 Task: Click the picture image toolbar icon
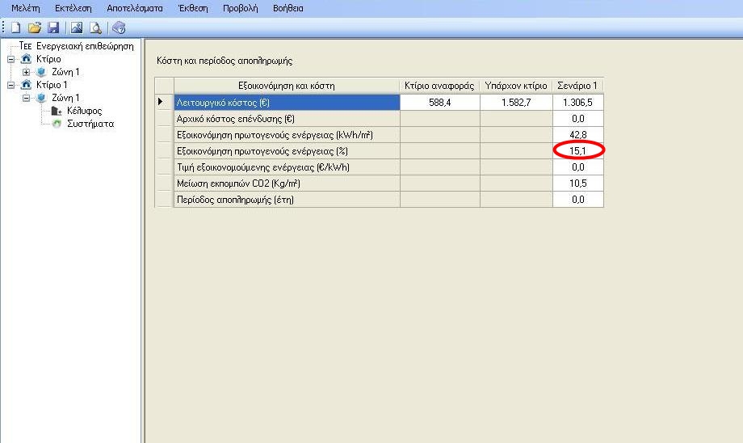tap(77, 28)
